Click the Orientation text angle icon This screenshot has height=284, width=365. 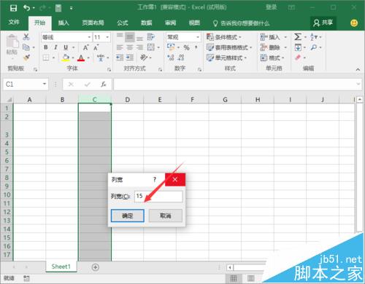144,58
